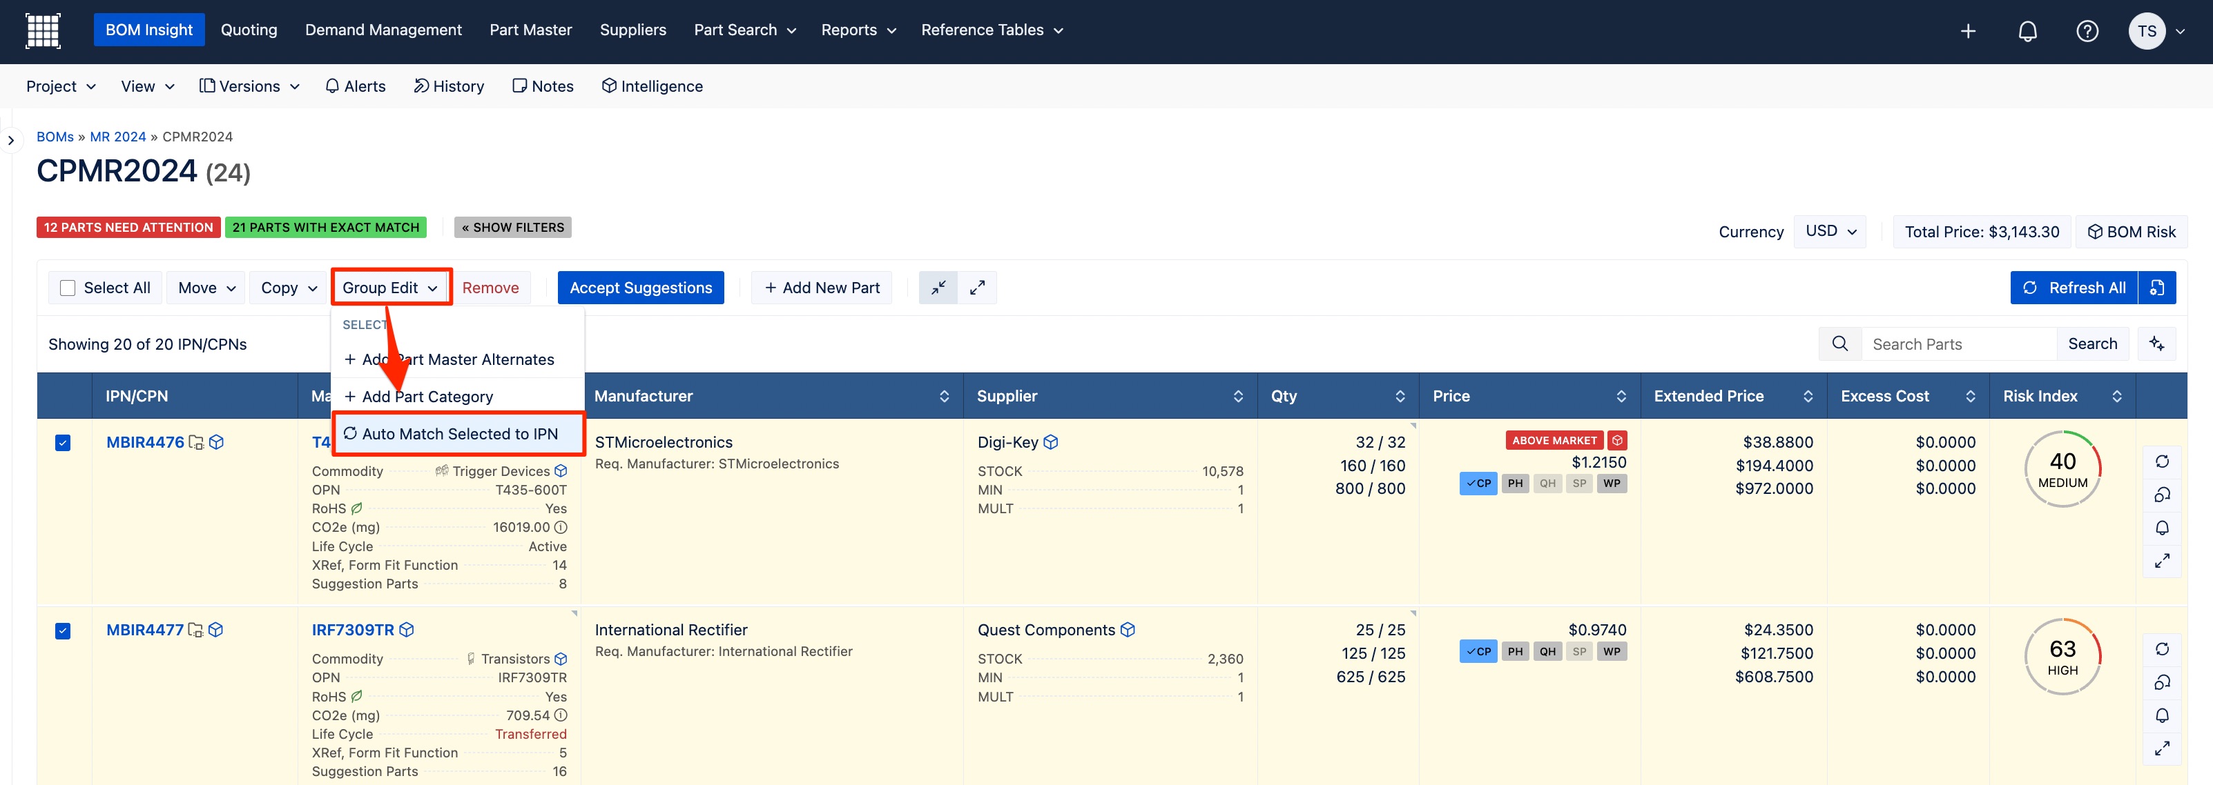Image resolution: width=2213 pixels, height=785 pixels.
Task: Open bell alert for MBIR4477 row
Action: 2163,715
